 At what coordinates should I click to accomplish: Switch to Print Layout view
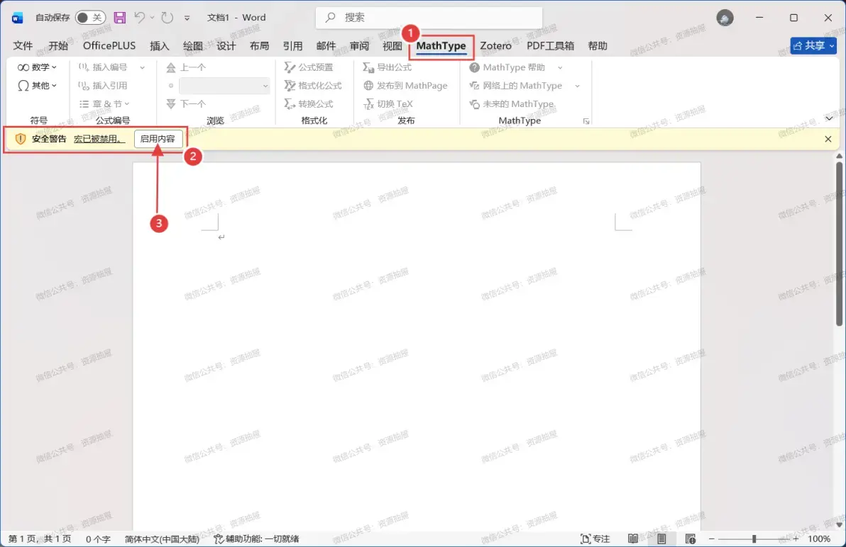pyautogui.click(x=661, y=538)
